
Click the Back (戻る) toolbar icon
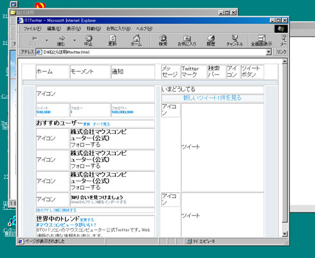tap(34, 41)
